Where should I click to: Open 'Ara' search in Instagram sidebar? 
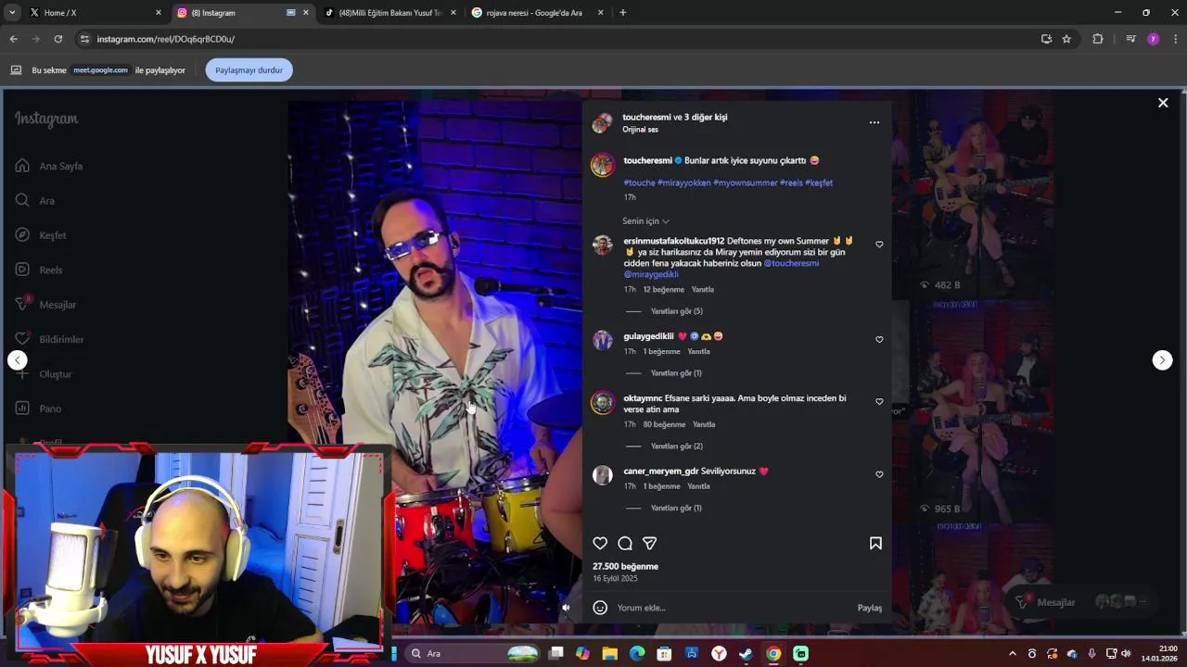(35, 200)
